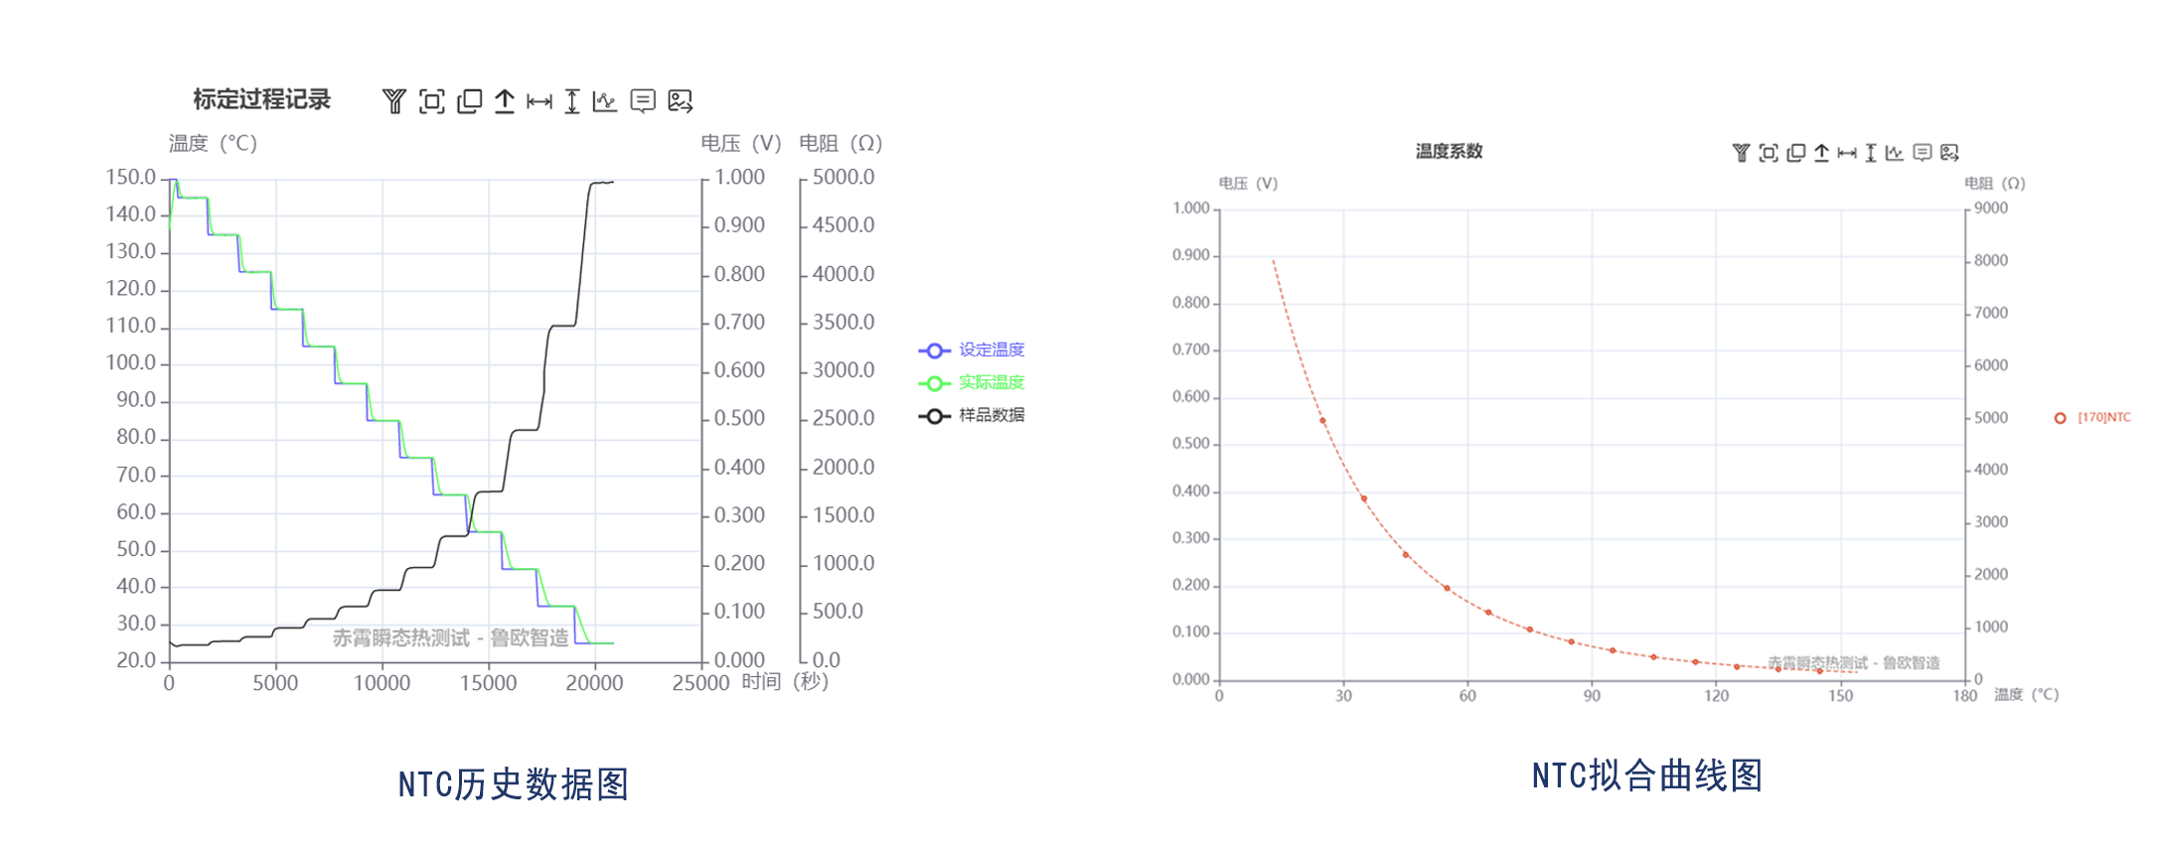2157x843 pixels.
Task: Toggle the 样品数据 legend series
Action: (x=972, y=416)
